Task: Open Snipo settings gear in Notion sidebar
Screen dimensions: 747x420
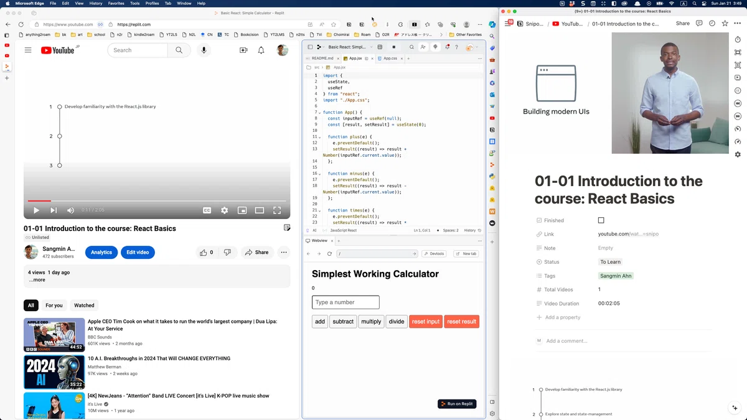Action: point(738,154)
